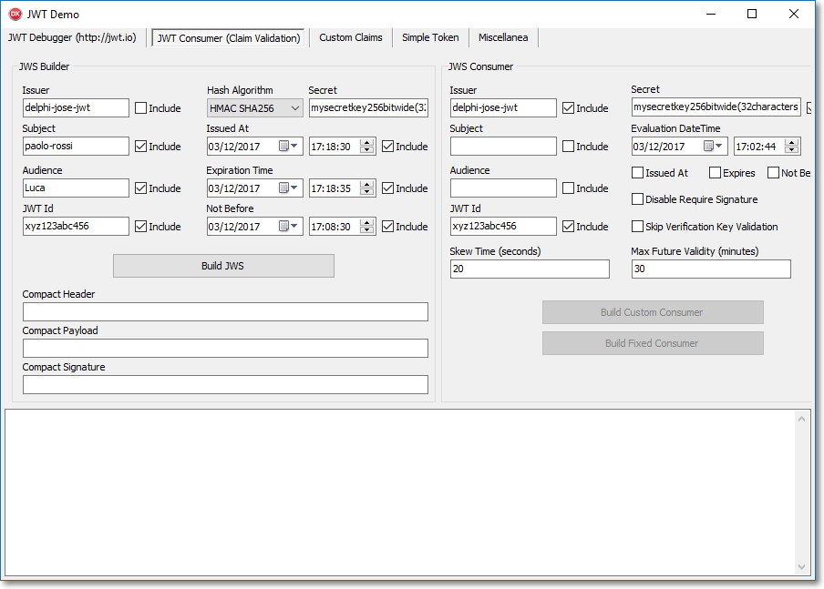Click the Build Custom Consumer button

tap(653, 312)
